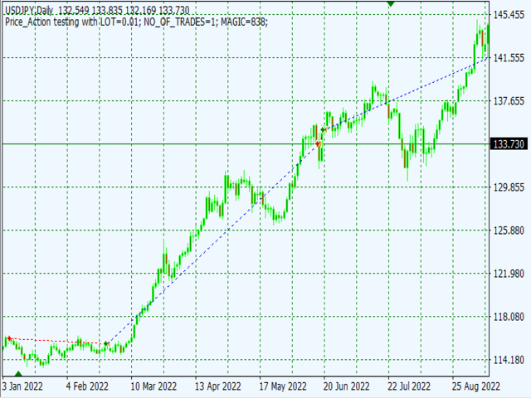Screen dimensions: 531x398
Task: Select the current price label 133.730
Action: coord(509,144)
